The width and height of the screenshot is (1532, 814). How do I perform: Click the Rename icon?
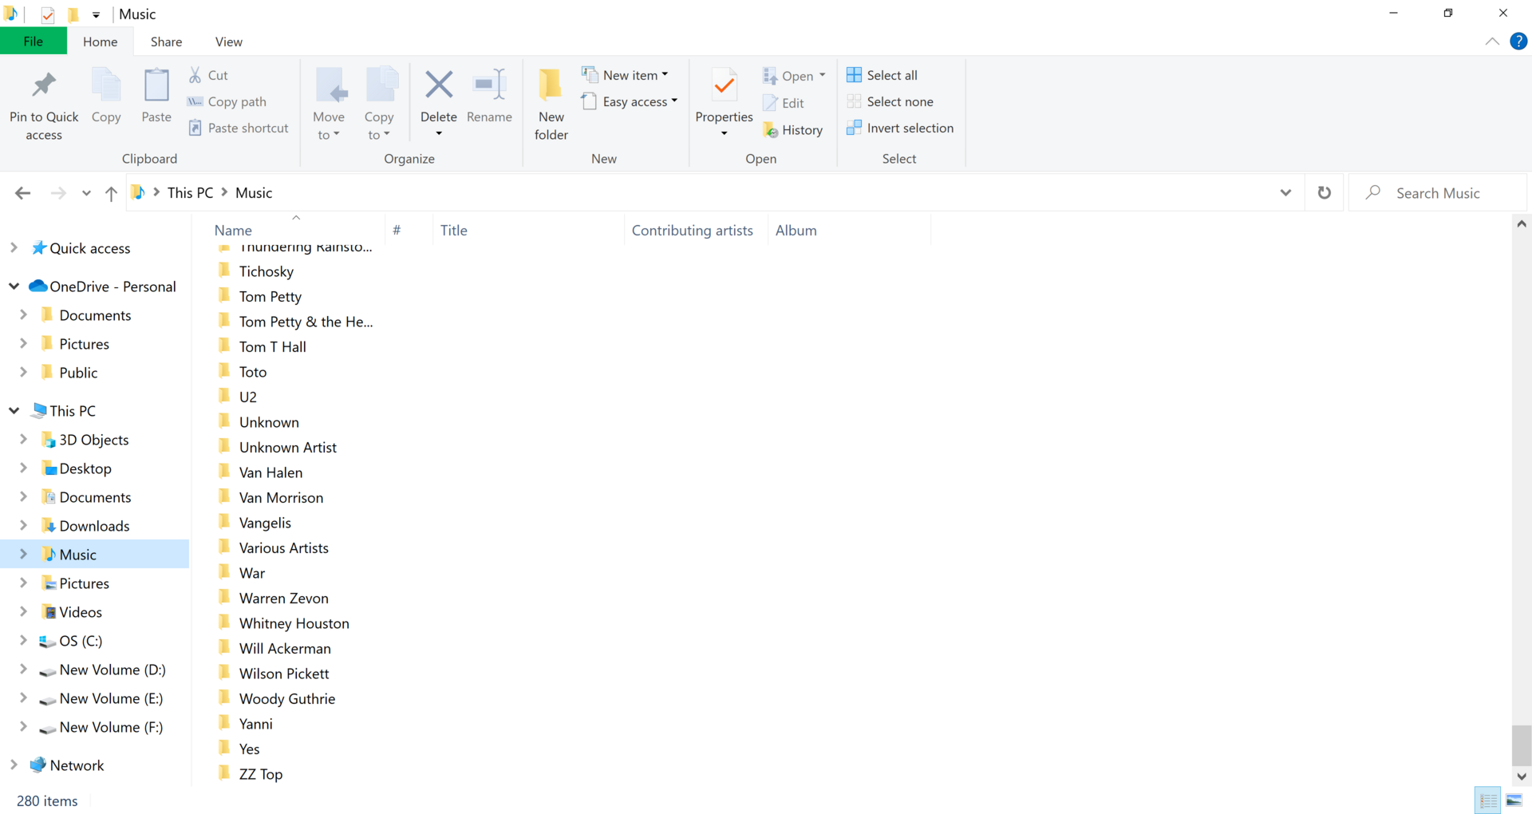pos(489,85)
